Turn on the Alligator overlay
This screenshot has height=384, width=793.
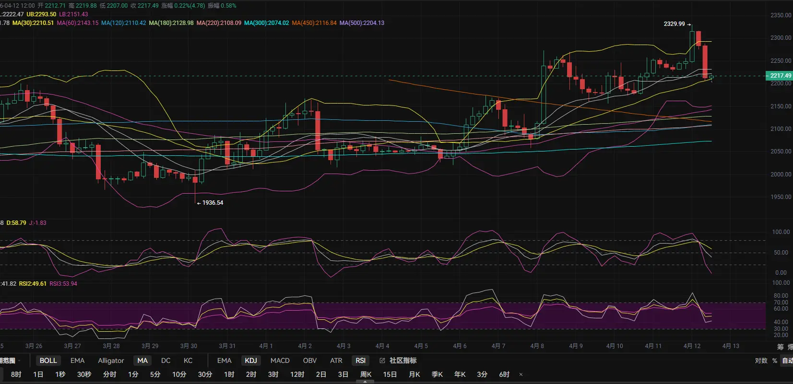click(111, 361)
